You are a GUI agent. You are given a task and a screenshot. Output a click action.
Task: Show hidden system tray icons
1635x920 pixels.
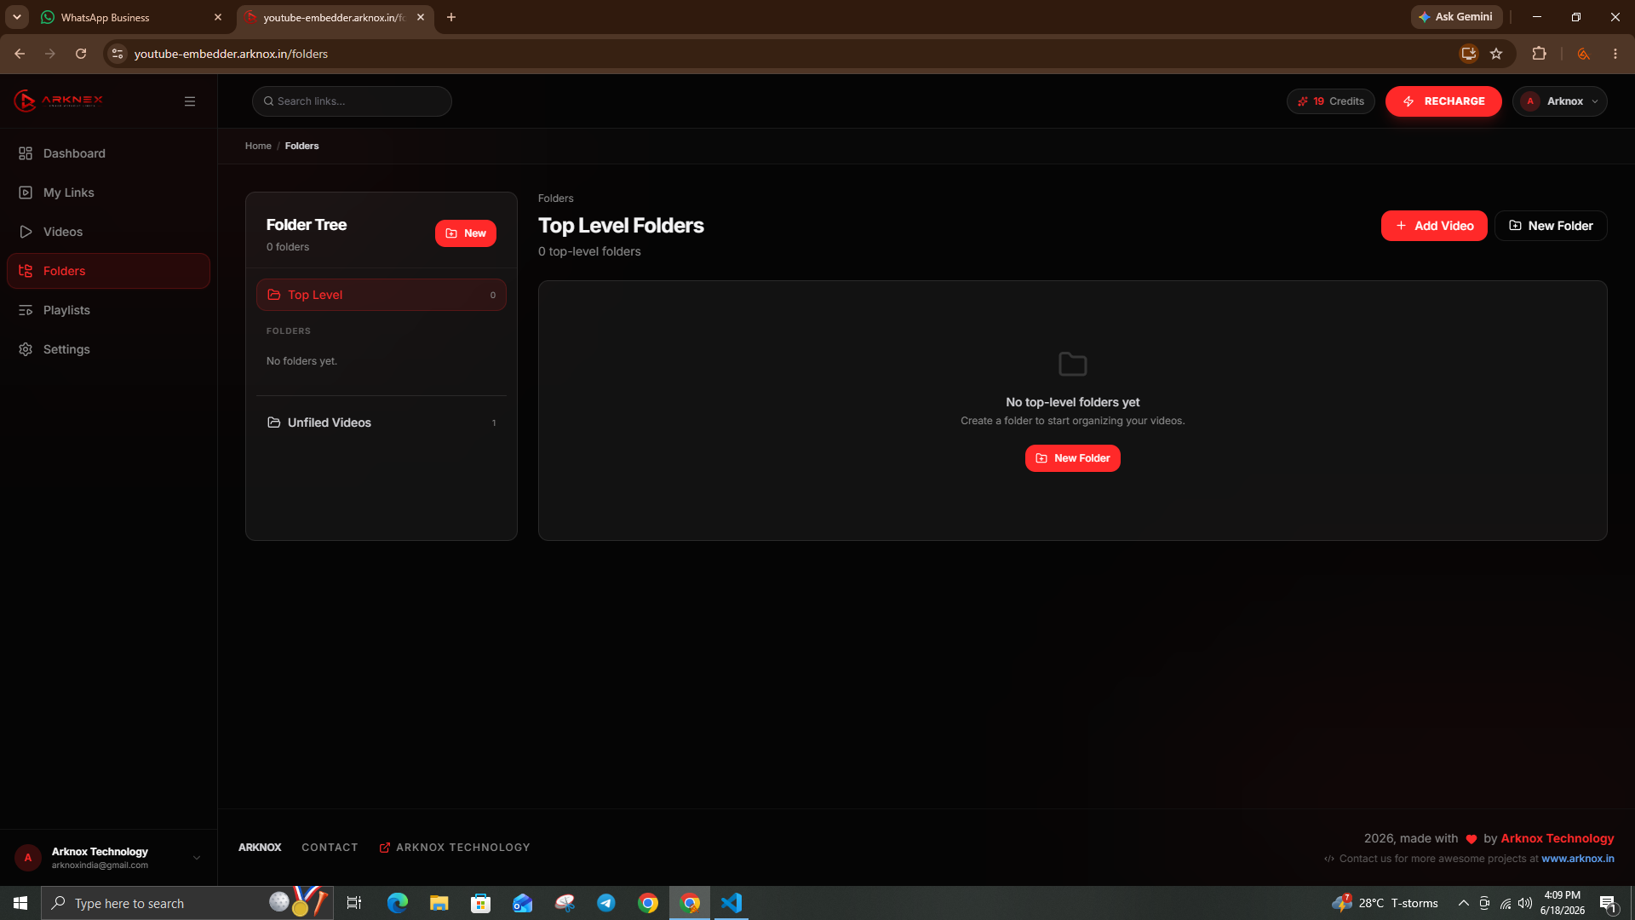point(1463,903)
